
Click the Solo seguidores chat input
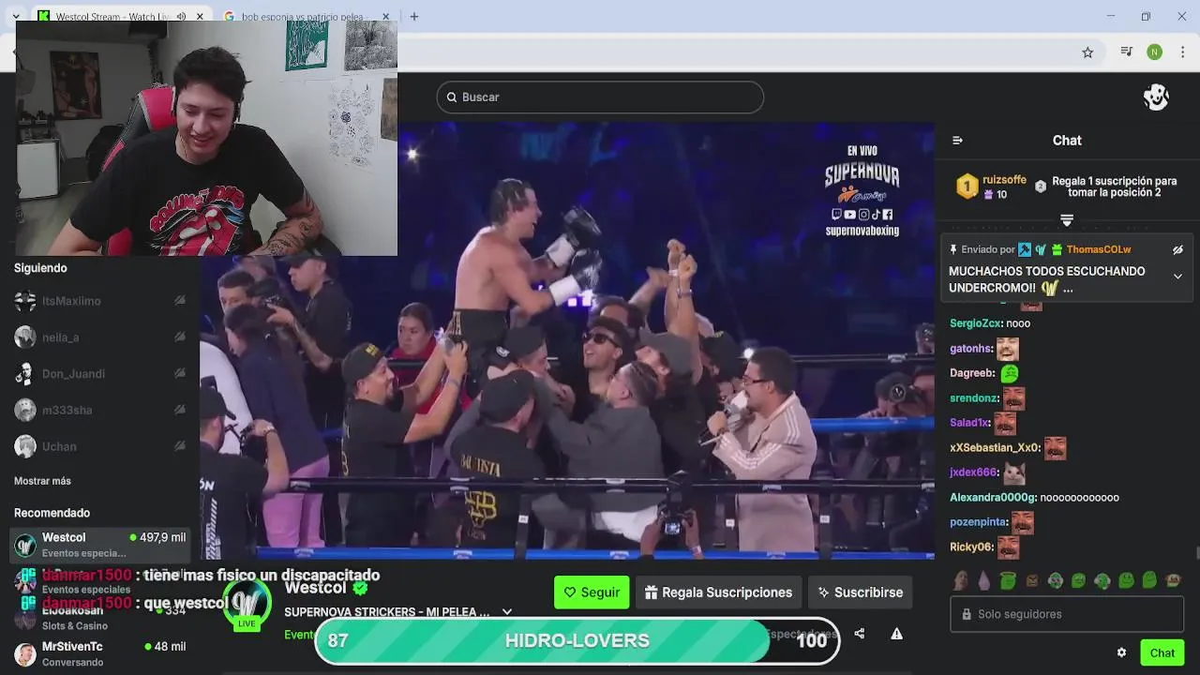point(1067,614)
